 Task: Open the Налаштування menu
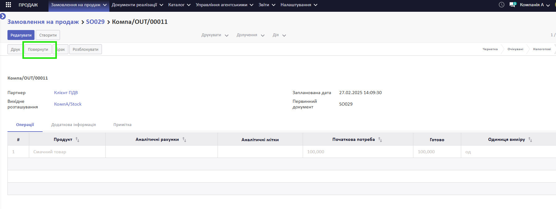[x=299, y=5]
